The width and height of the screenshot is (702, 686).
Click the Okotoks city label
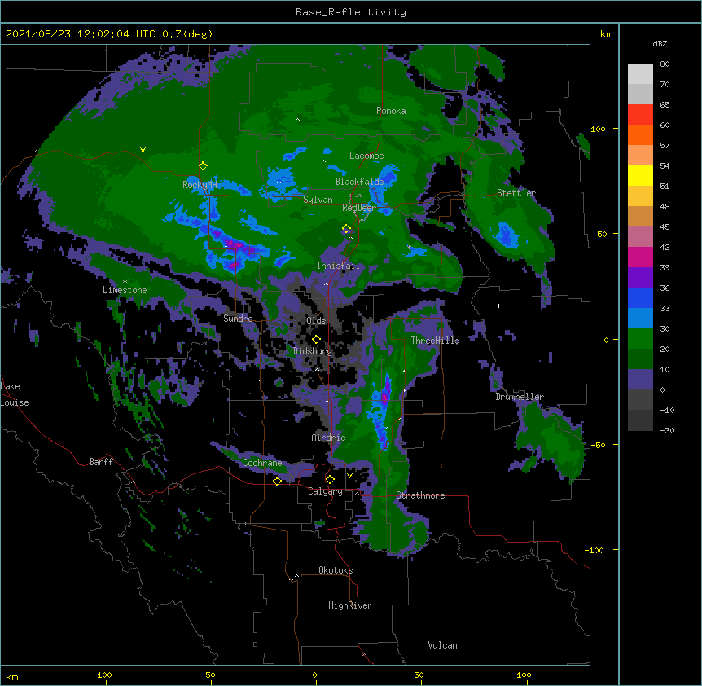(336, 570)
